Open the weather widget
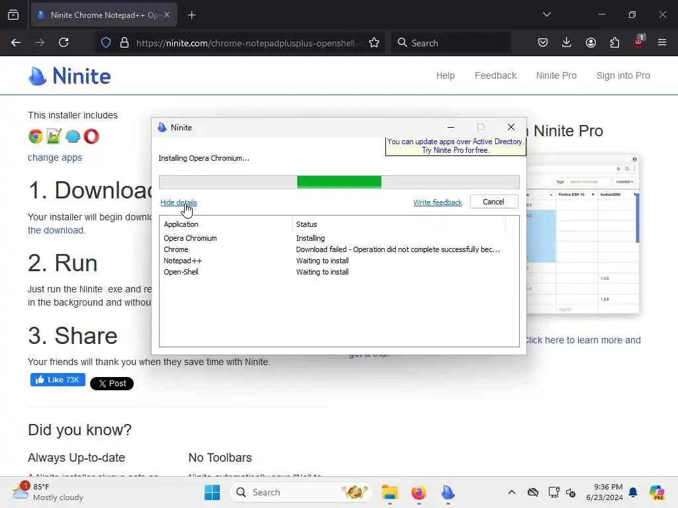Viewport: 678px width, 508px height. tap(48, 492)
